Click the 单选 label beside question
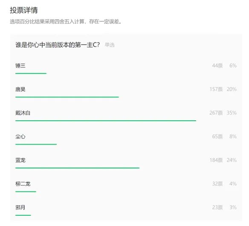The width and height of the screenshot is (249, 226). coord(110,45)
